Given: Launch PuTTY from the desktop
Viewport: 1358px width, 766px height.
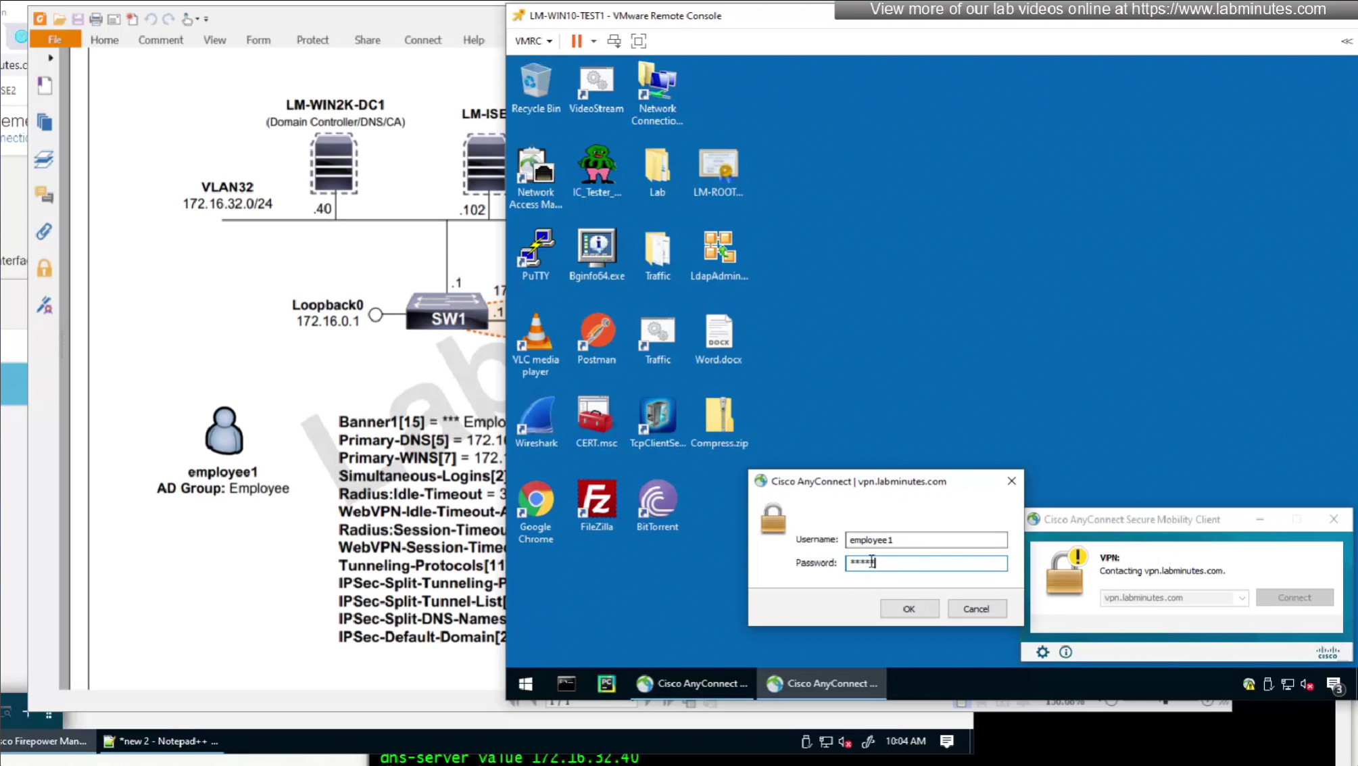Looking at the screenshot, I should pos(535,255).
